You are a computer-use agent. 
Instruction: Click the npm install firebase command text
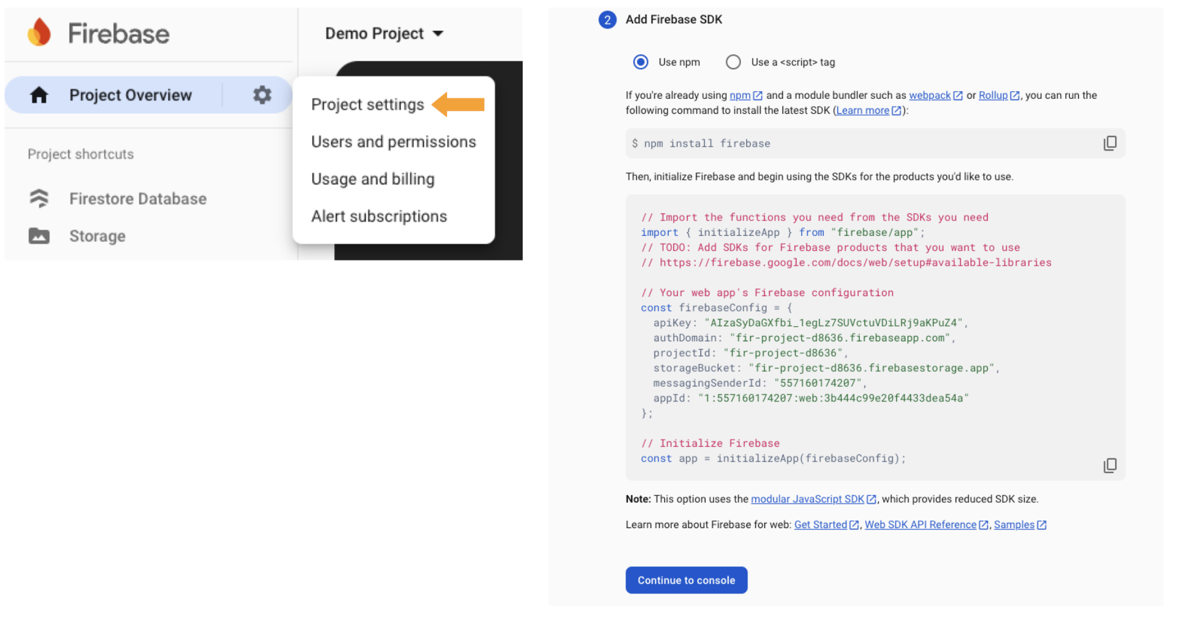701,144
